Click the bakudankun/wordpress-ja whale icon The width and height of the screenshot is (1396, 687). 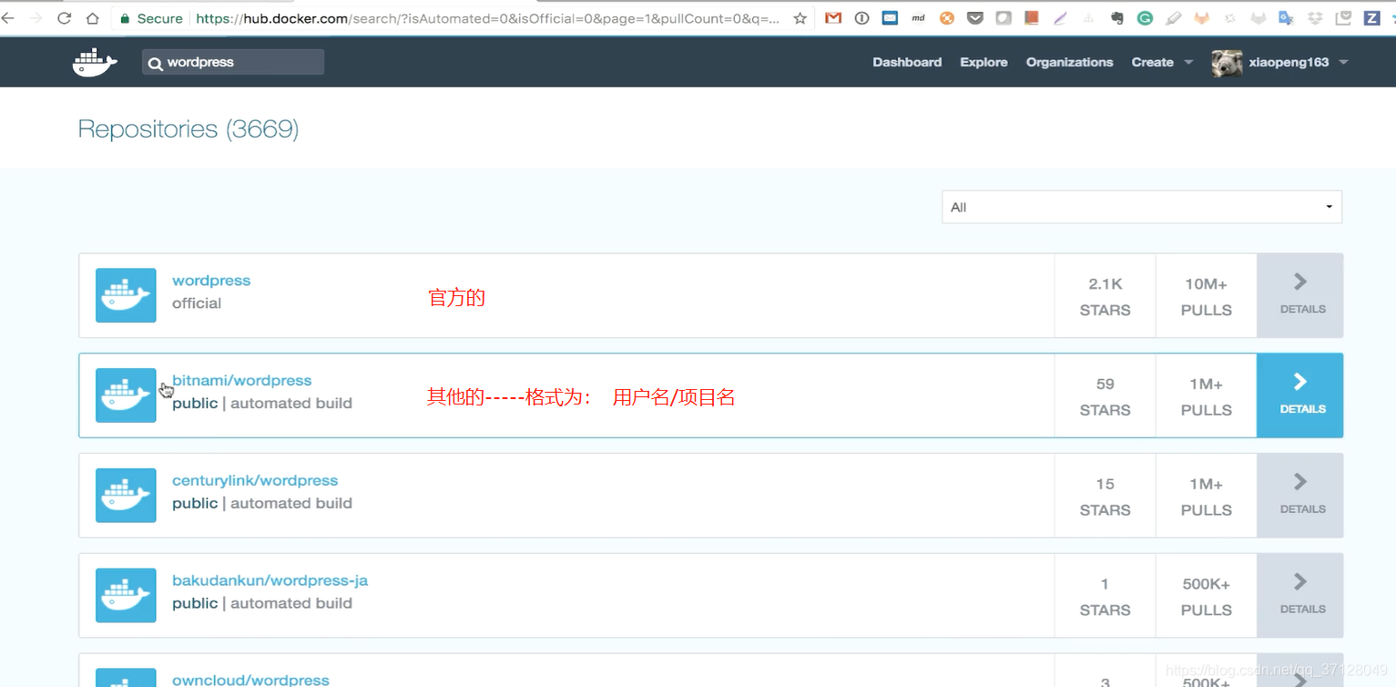(x=126, y=596)
